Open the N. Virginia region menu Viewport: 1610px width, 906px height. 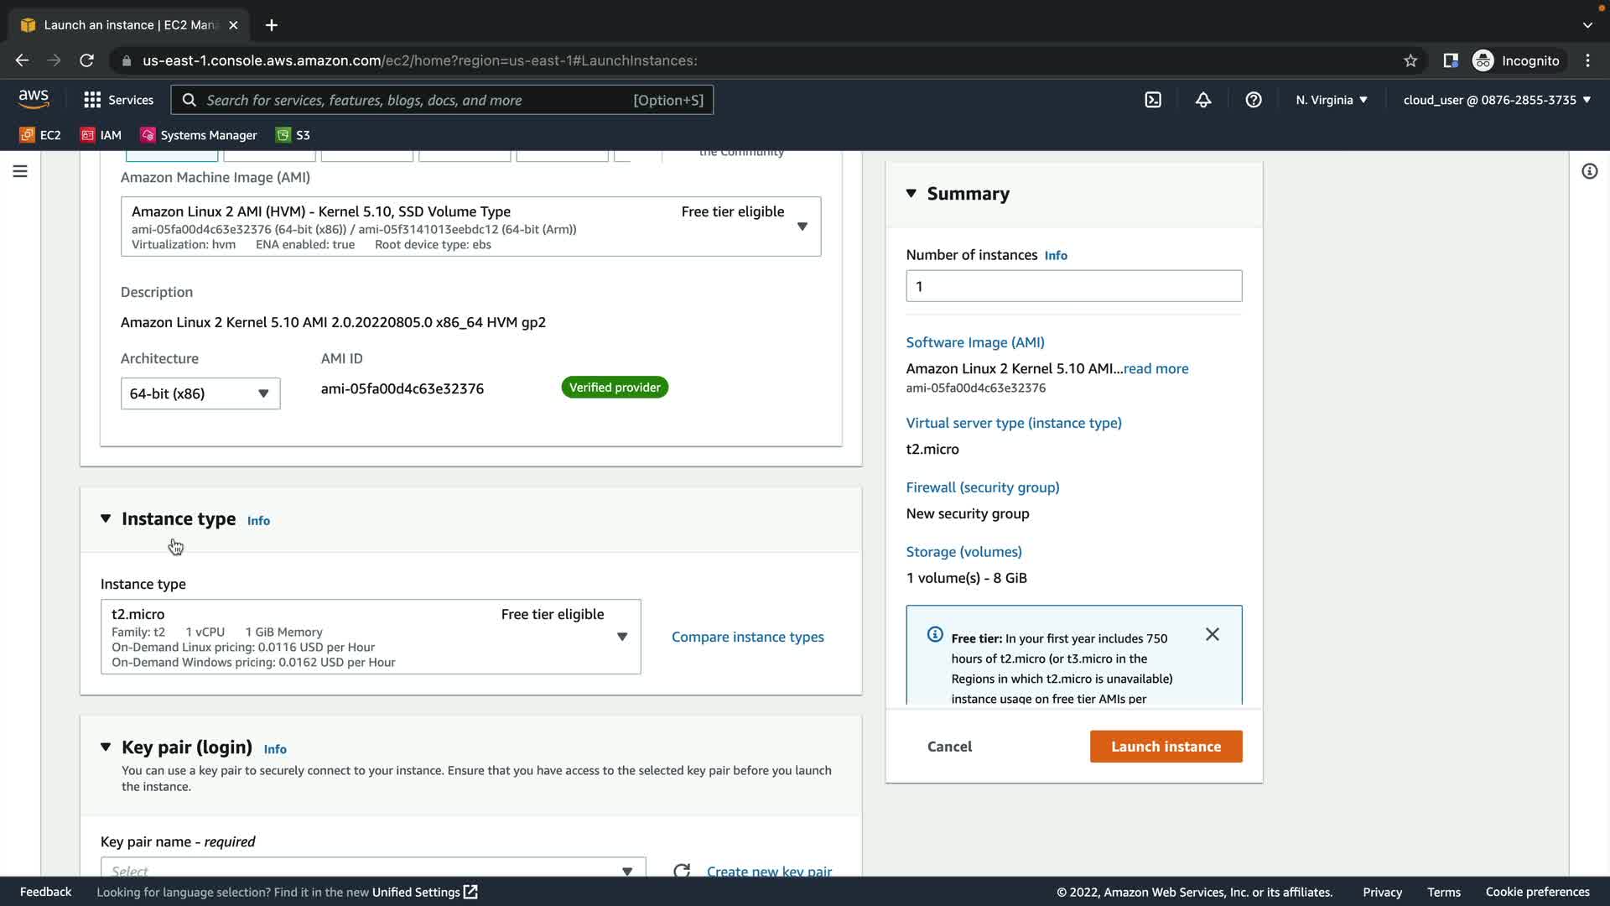point(1331,100)
